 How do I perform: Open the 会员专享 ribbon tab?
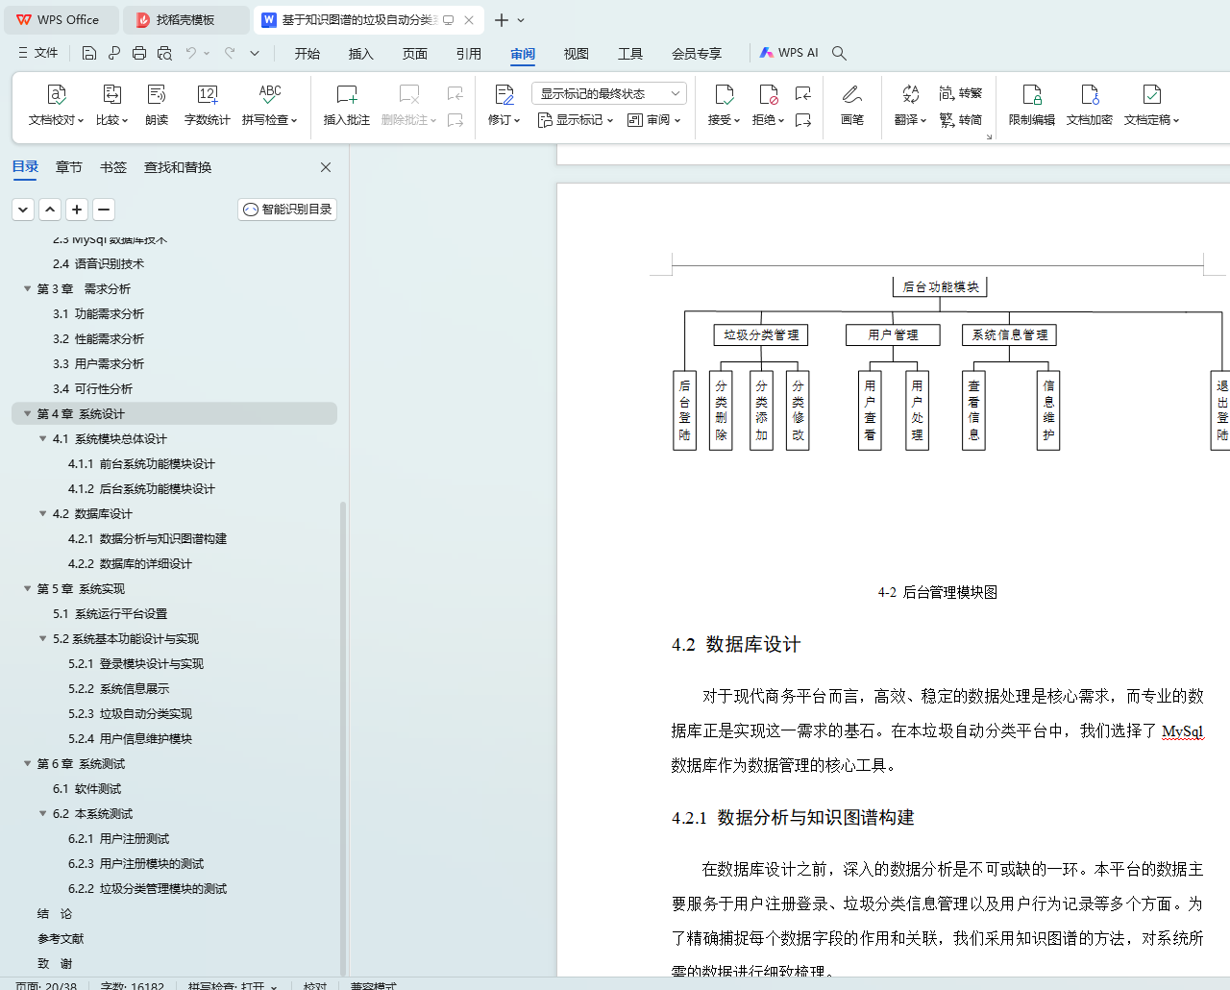point(697,54)
